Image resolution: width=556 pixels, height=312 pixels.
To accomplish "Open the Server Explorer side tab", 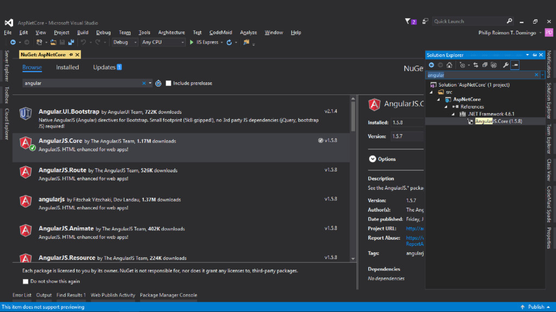I will click(7, 66).
